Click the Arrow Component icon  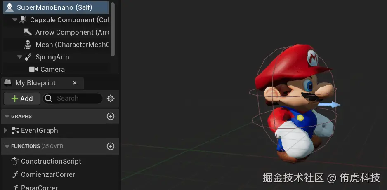28,32
